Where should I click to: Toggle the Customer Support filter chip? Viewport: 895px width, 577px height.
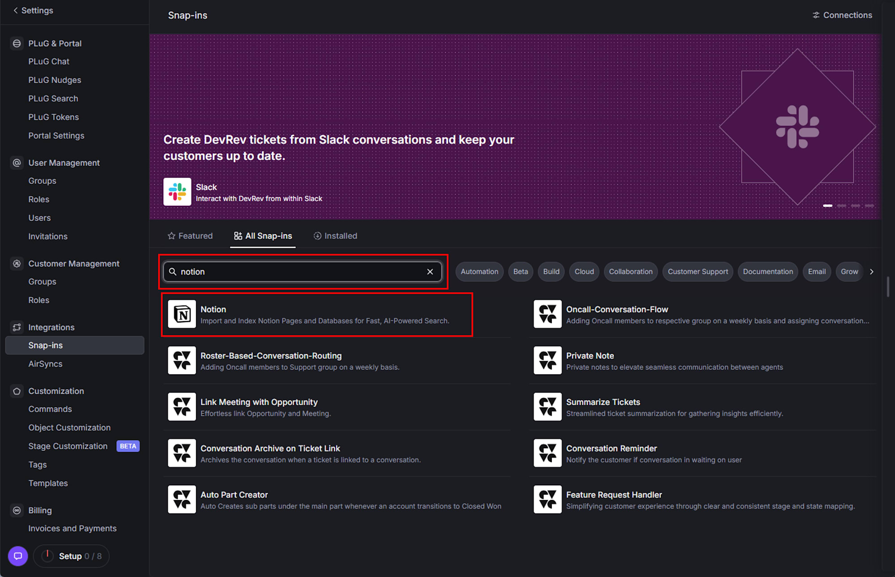698,272
